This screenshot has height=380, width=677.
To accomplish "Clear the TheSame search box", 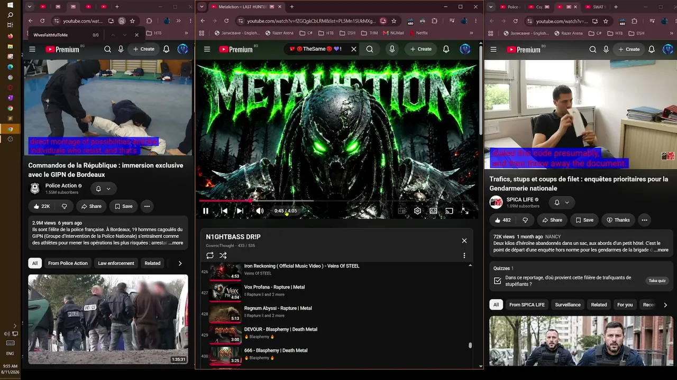I will click(x=354, y=49).
